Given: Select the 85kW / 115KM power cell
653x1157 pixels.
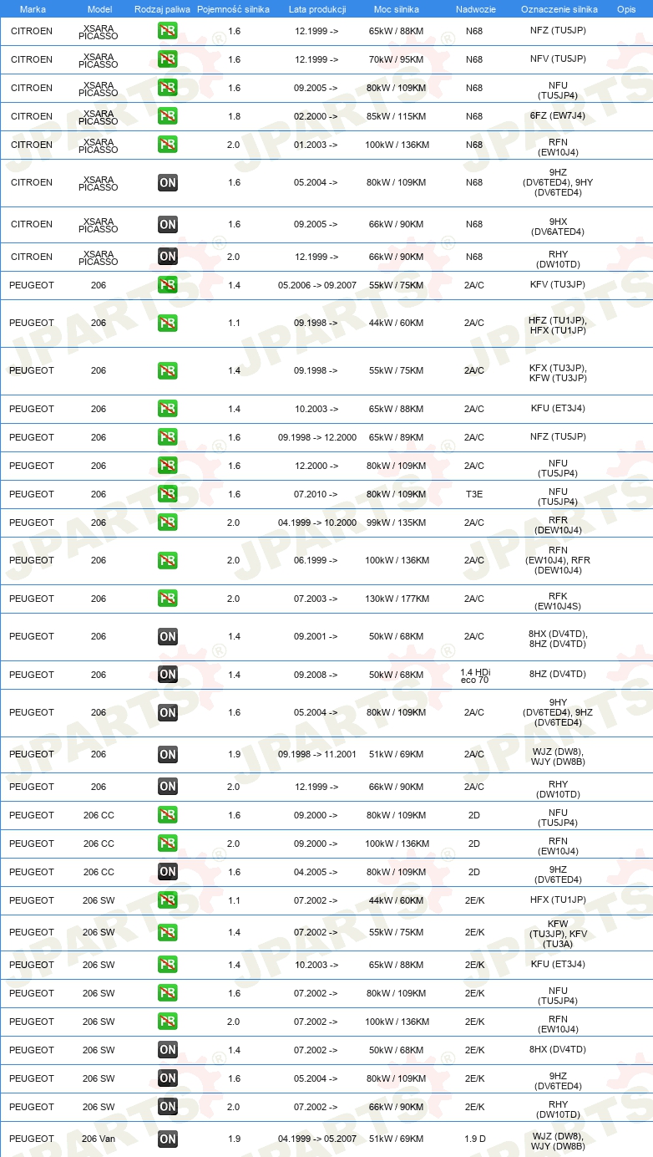Looking at the screenshot, I should [x=397, y=116].
